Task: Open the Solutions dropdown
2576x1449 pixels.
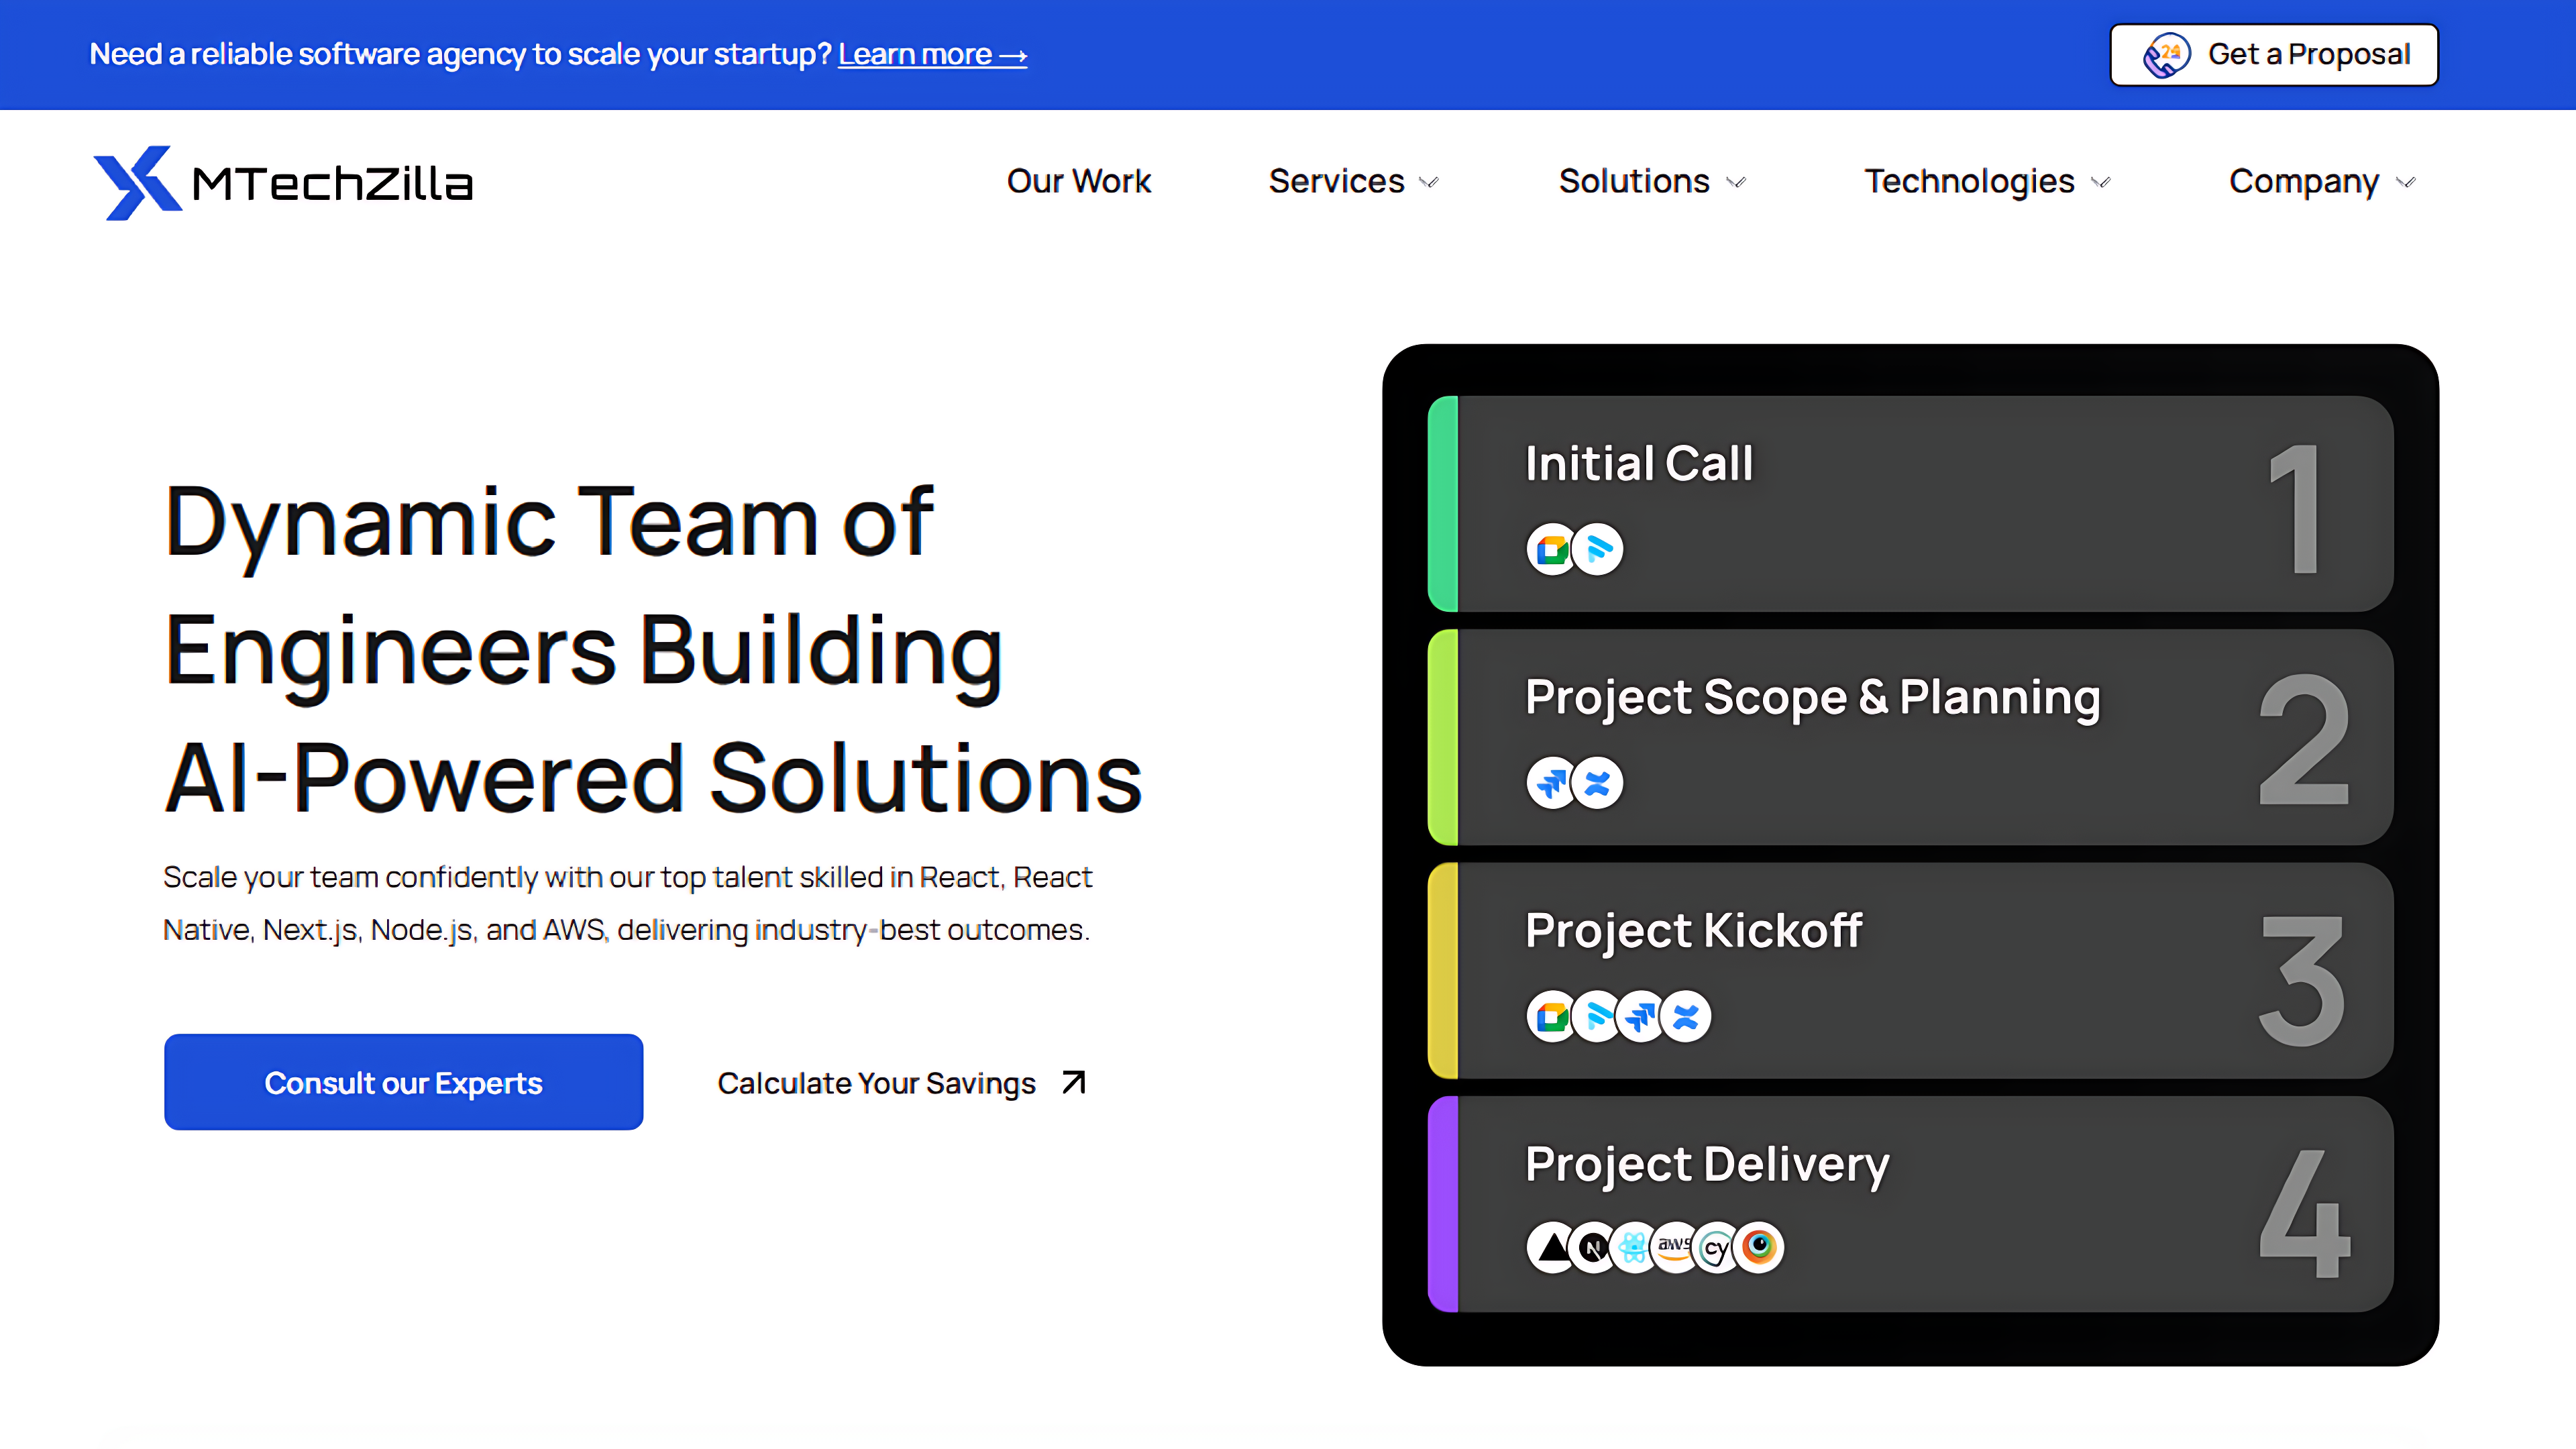Action: 1651,182
